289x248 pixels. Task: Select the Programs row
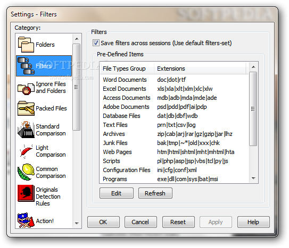(x=174, y=179)
